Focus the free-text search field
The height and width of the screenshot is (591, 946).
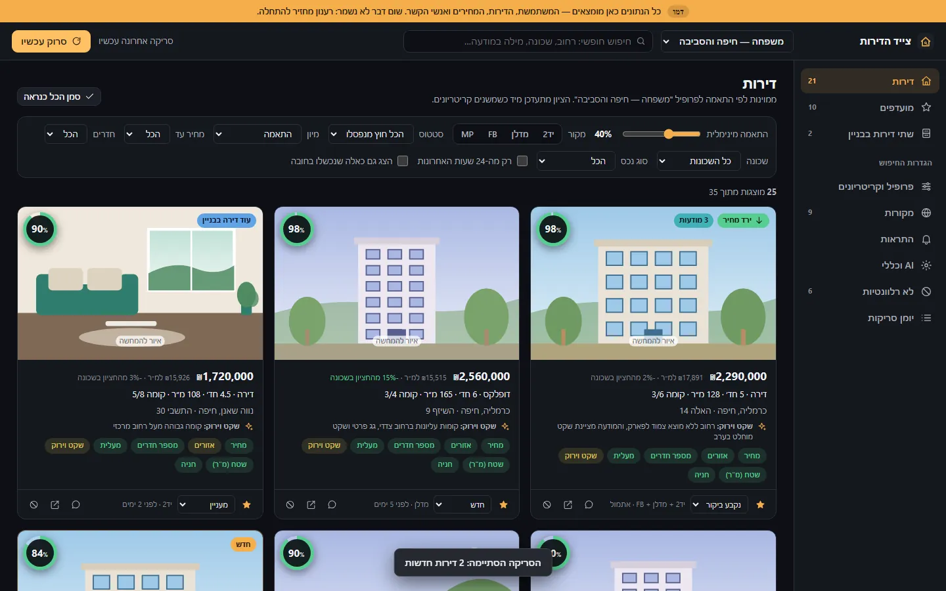(528, 41)
